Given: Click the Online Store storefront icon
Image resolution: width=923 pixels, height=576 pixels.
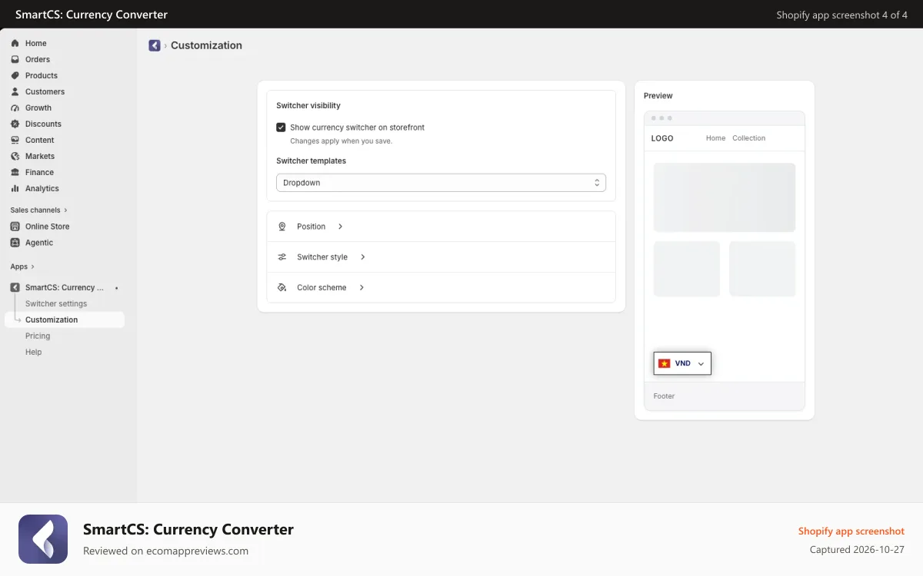Looking at the screenshot, I should tap(15, 227).
